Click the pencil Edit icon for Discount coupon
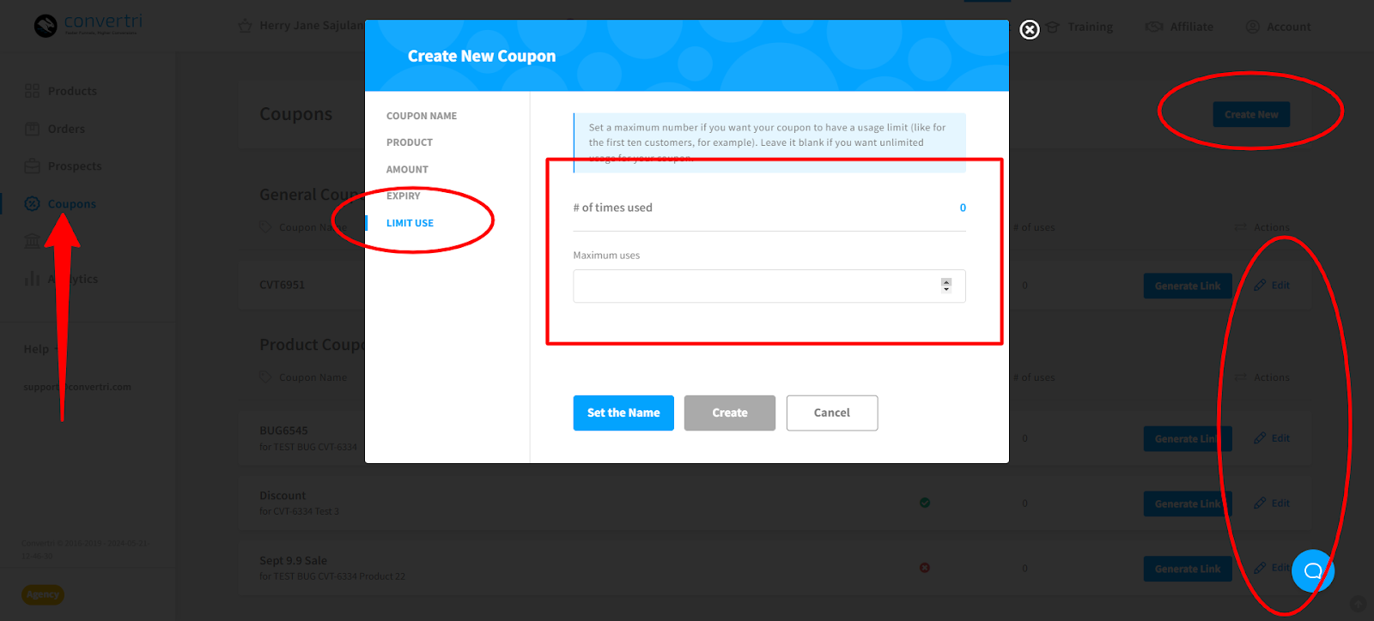 1260,503
